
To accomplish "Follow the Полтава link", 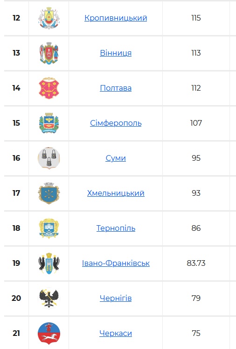I will pos(116,88).
